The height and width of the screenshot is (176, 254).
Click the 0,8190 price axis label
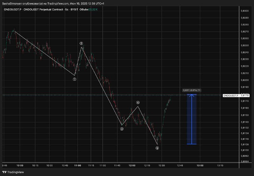(244, 87)
